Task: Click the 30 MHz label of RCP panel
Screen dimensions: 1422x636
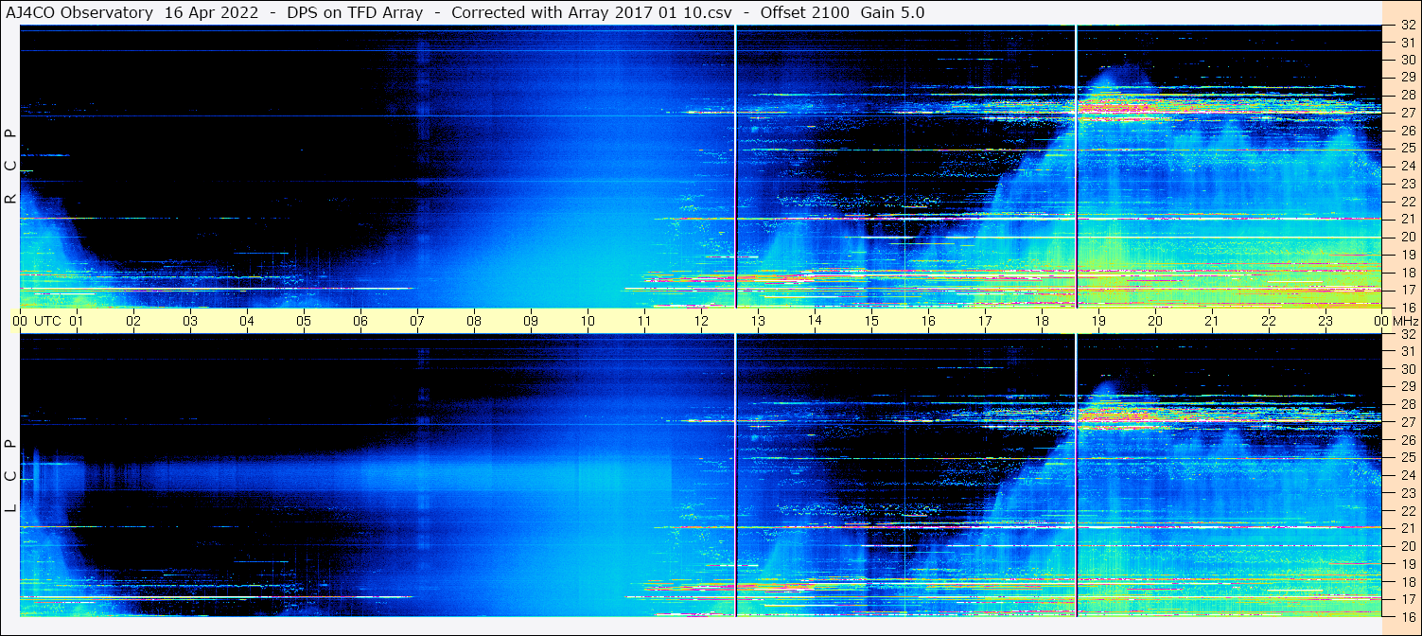Action: (1408, 60)
